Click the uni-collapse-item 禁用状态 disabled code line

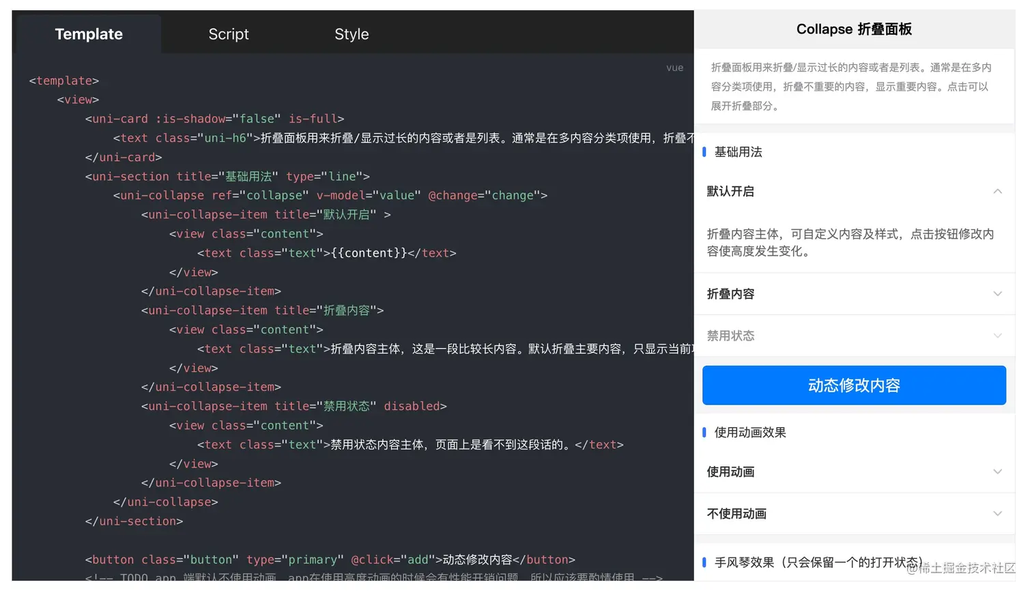pyautogui.click(x=294, y=406)
